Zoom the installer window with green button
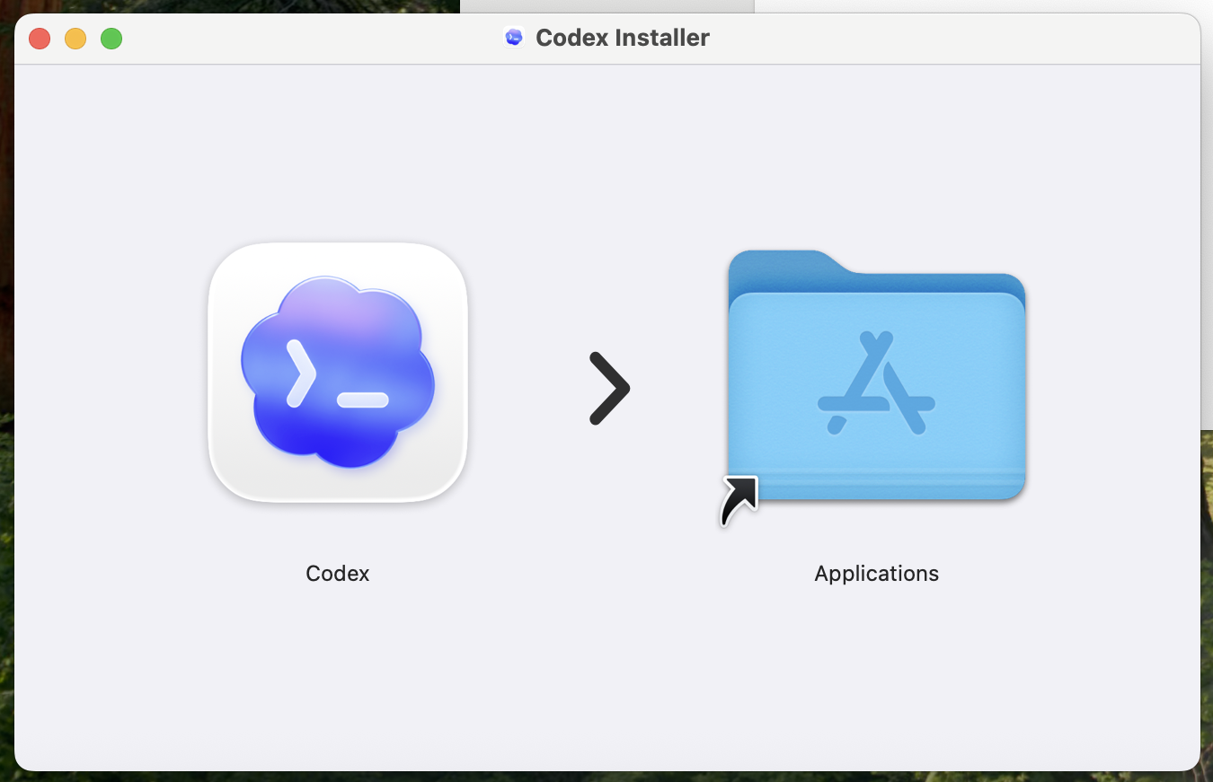Image resolution: width=1213 pixels, height=782 pixels. click(111, 39)
